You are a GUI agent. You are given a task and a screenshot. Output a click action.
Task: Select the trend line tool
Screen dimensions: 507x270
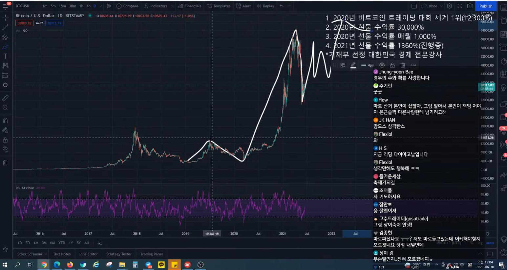(5, 28)
